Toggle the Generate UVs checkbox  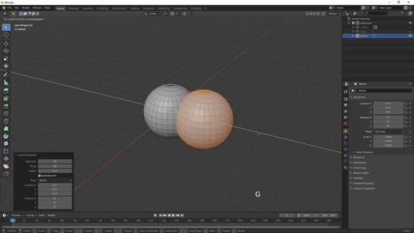click(39, 175)
